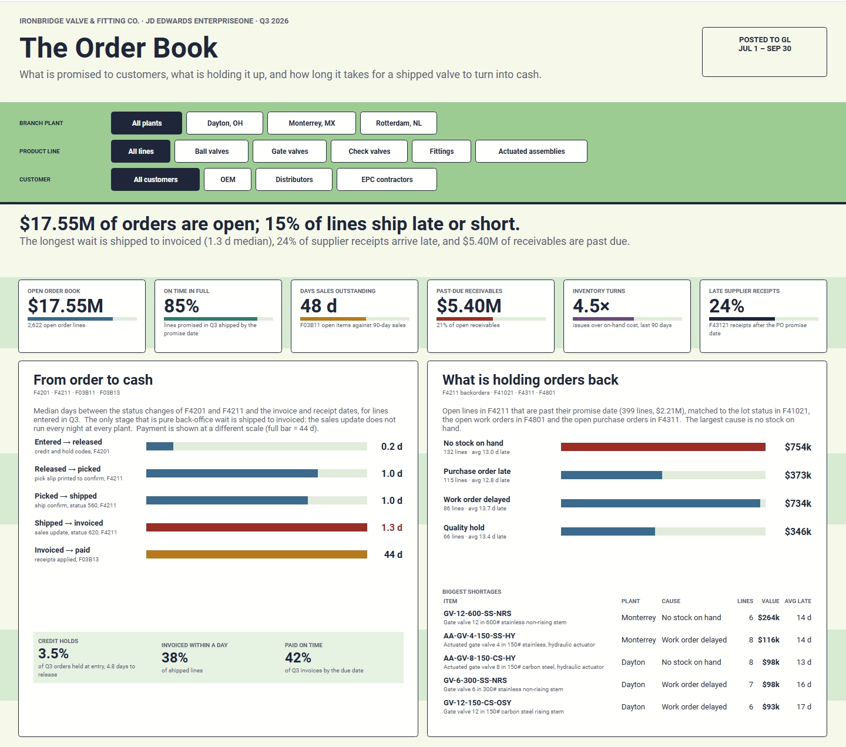
Task: Click the AVG LATE column header
Action: tap(798, 601)
